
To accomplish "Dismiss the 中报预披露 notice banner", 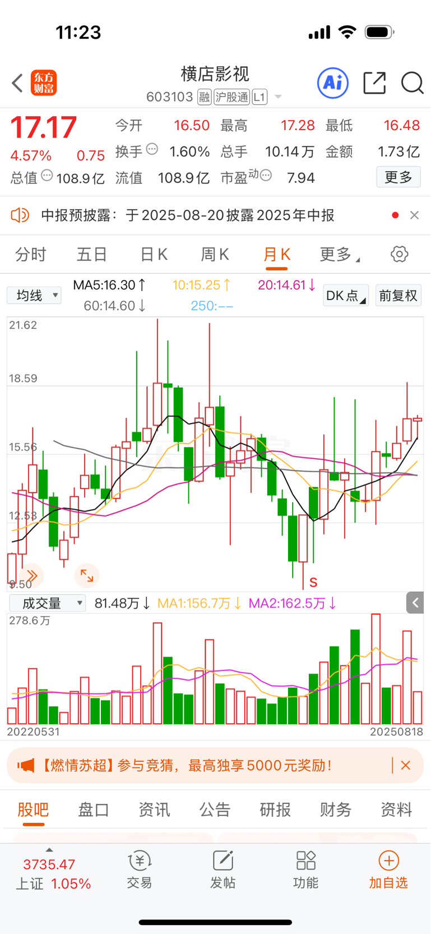I will [x=414, y=215].
